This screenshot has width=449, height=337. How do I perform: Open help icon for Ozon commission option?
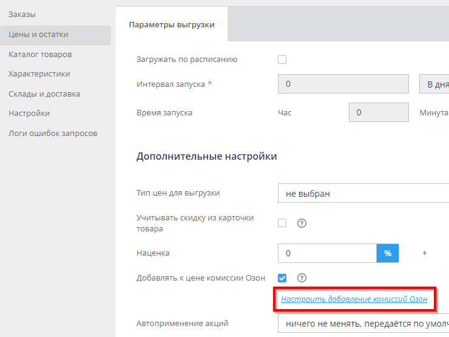pos(302,278)
